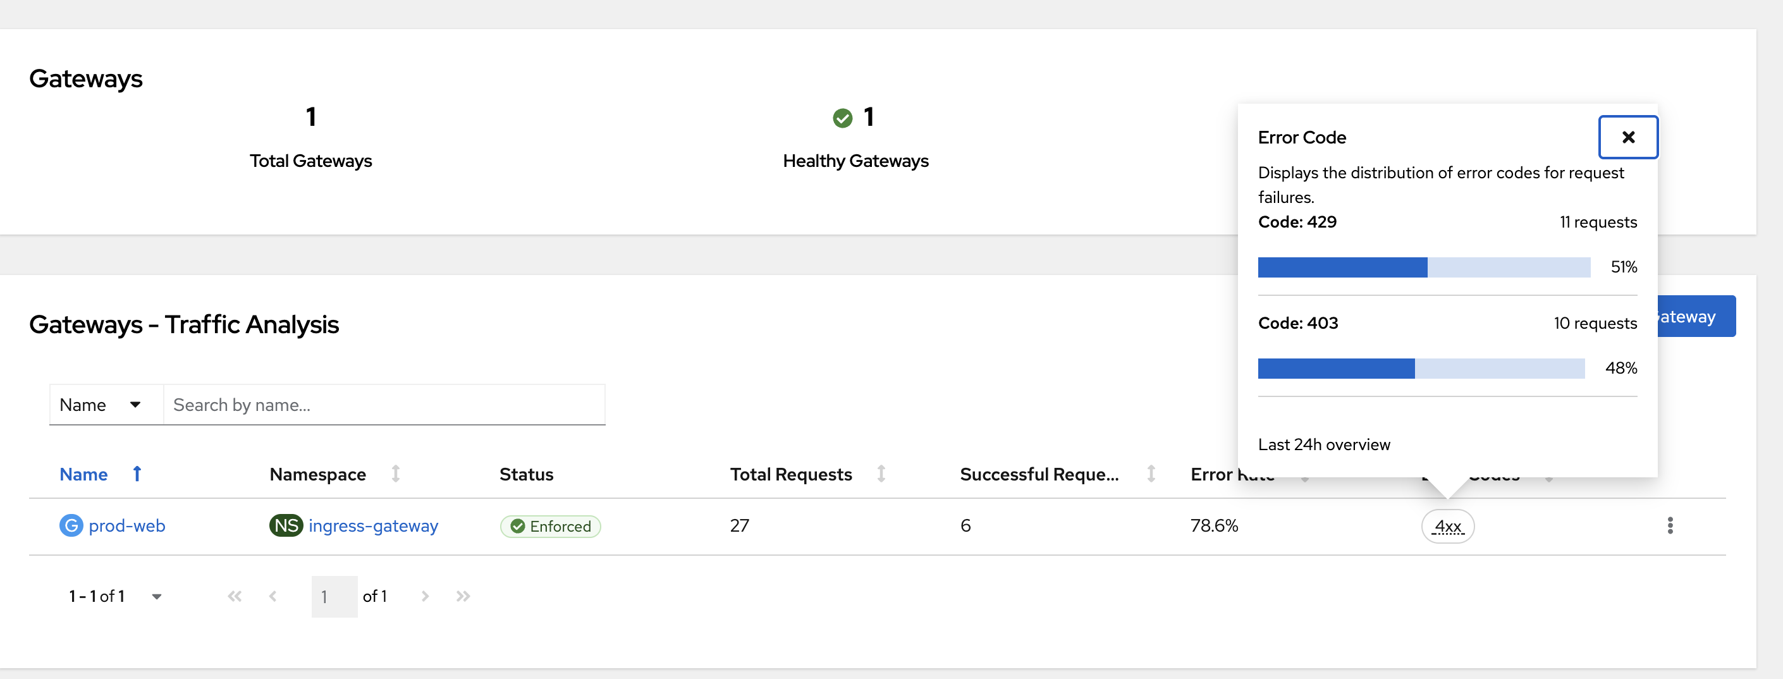Go to next page arrow
The image size is (1783, 679).
click(x=425, y=596)
